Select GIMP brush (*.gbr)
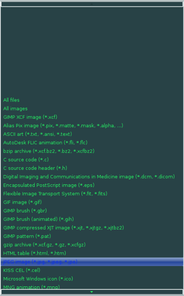 (x=92, y=211)
